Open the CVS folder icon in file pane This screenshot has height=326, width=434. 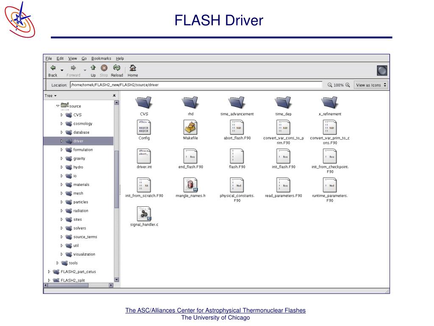tap(144, 103)
